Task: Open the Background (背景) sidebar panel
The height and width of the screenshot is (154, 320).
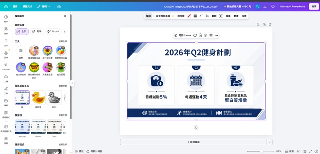Action: tap(6, 140)
